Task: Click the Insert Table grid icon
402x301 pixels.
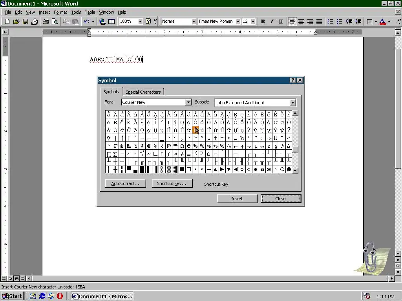Action: pyautogui.click(x=111, y=22)
